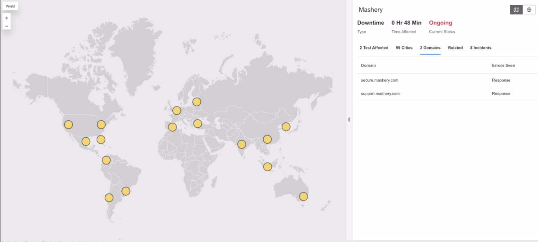Screen dimensions: 538x242
Task: Open the 8 Incidents tab
Action: click(480, 48)
